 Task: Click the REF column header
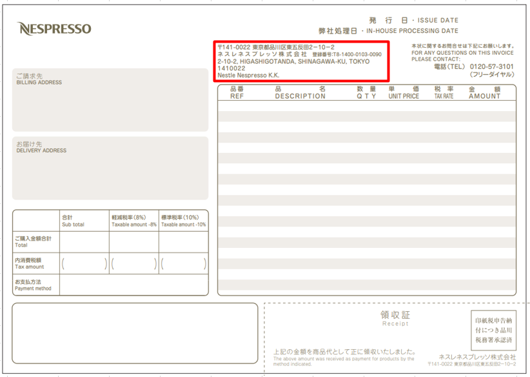click(x=237, y=96)
